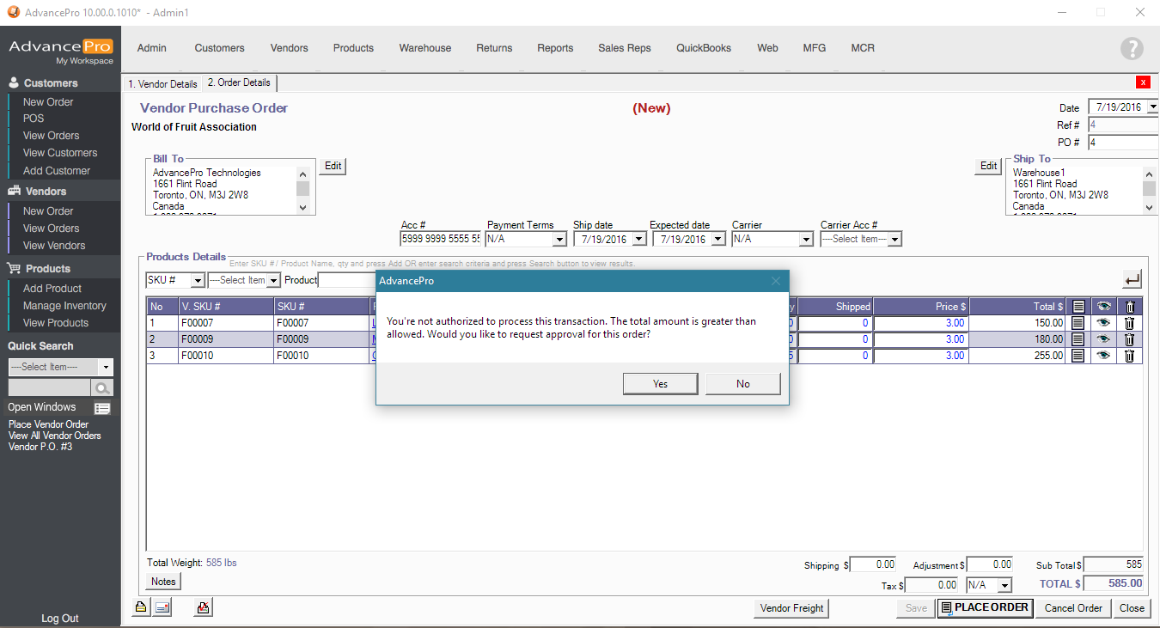
Task: Click the print icon at bottom left
Action: [140, 608]
